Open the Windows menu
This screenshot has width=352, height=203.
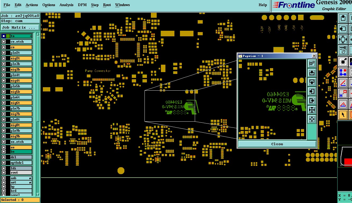[123, 5]
